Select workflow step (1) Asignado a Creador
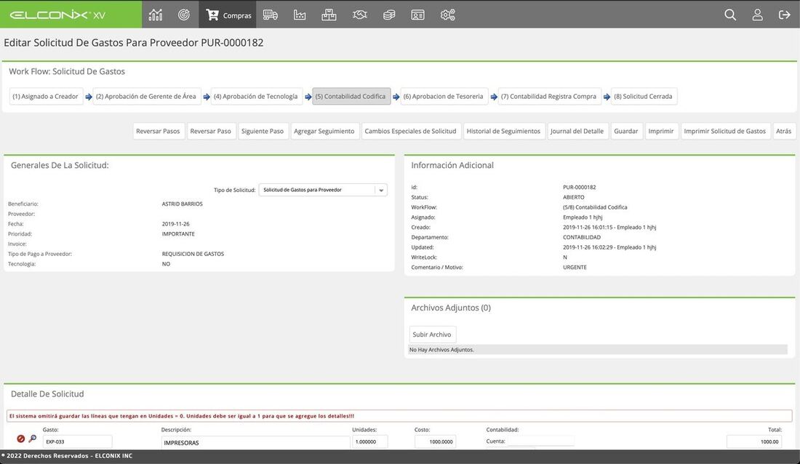 tap(46, 97)
